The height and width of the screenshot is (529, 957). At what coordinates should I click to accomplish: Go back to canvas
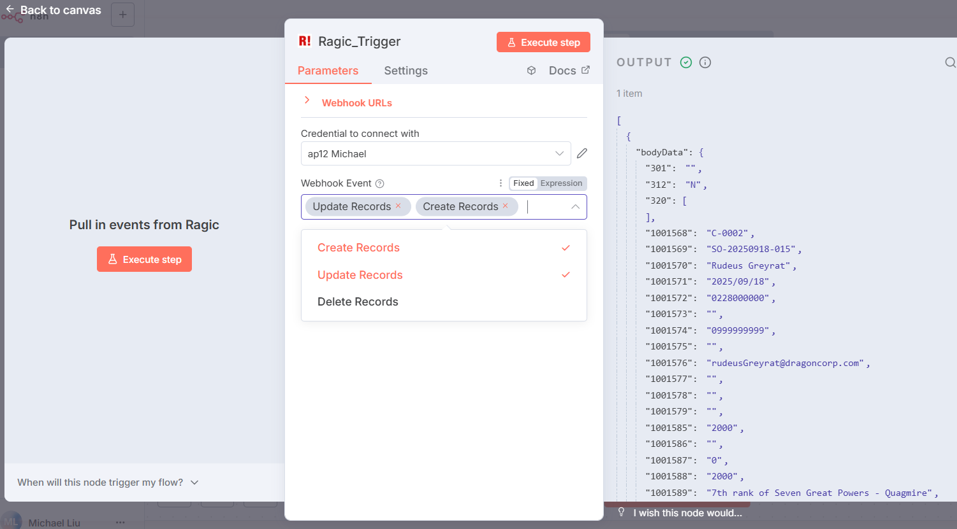(x=53, y=10)
